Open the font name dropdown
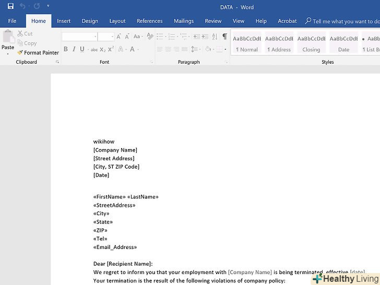The height and width of the screenshot is (285, 380). coord(95,37)
